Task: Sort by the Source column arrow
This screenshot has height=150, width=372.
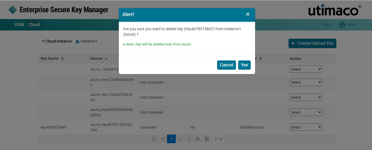Action: pos(106,59)
